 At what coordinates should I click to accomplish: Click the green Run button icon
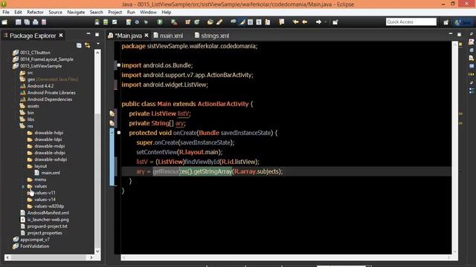pos(160,22)
